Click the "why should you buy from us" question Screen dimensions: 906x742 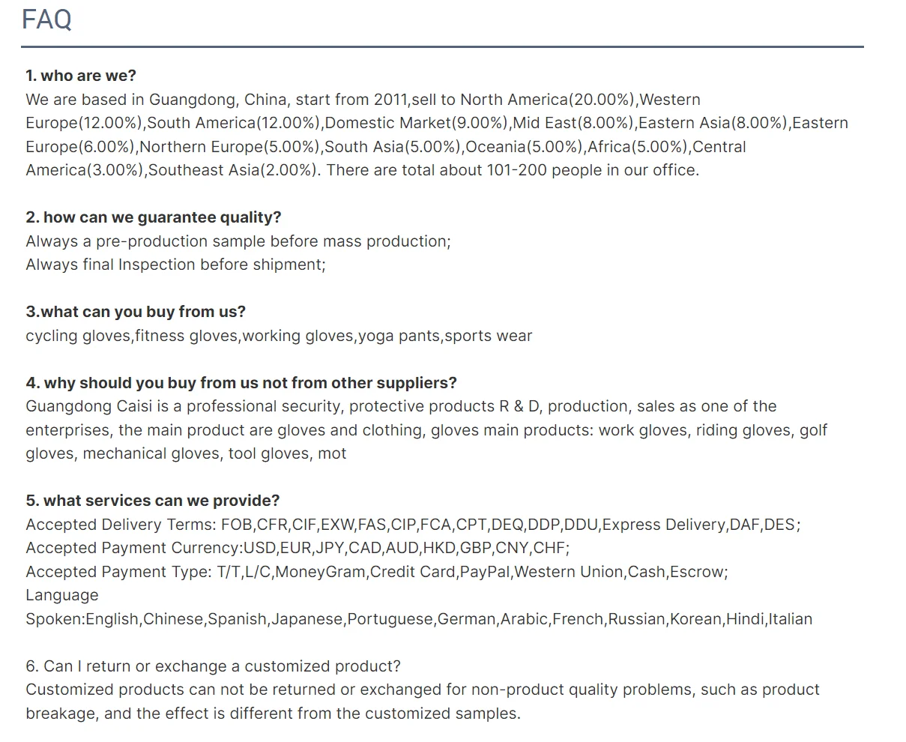click(241, 383)
